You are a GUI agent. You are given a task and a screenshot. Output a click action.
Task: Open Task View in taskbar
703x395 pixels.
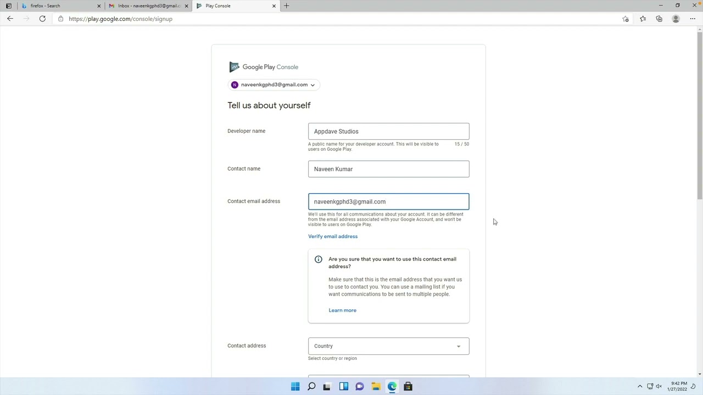pyautogui.click(x=327, y=386)
